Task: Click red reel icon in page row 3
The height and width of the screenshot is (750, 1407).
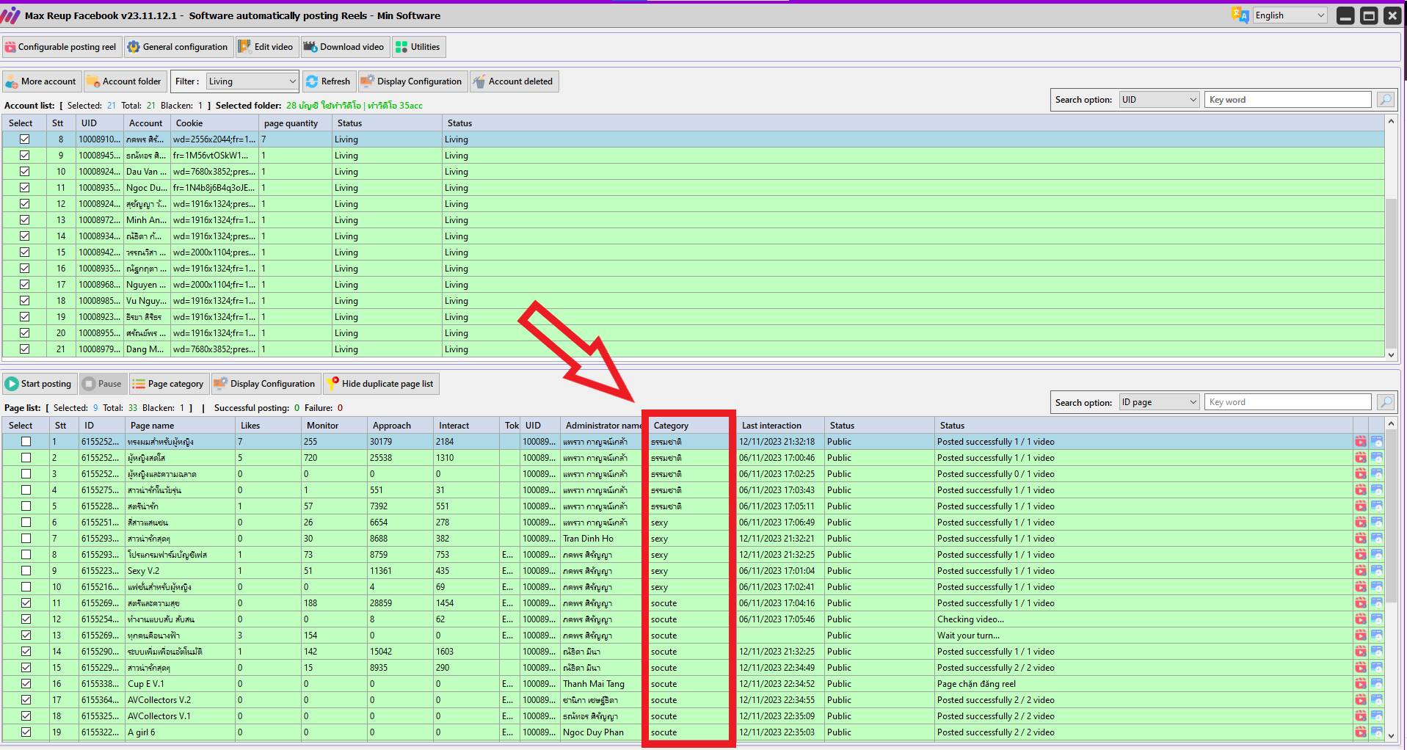Action: 1361,474
